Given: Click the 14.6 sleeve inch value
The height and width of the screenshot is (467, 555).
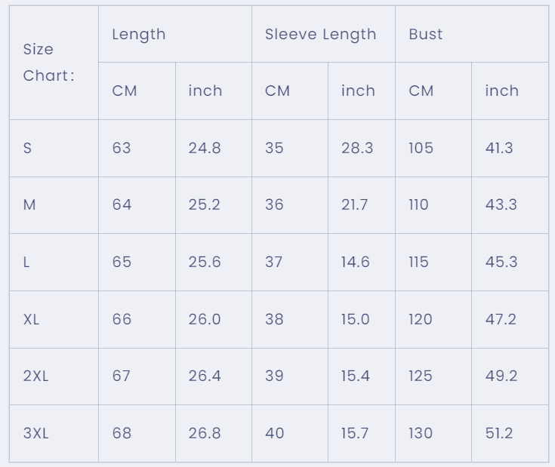Looking at the screenshot, I should [x=356, y=263].
